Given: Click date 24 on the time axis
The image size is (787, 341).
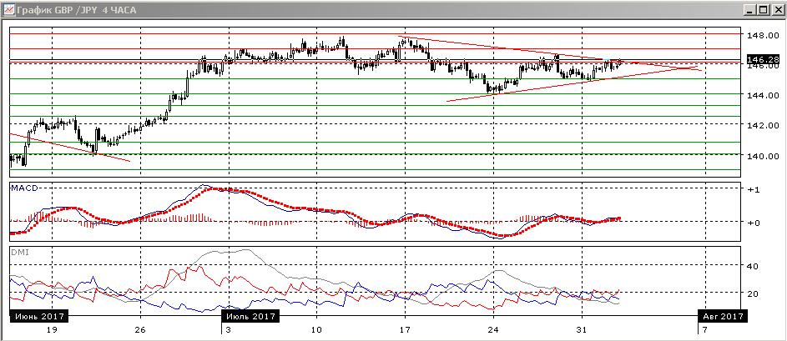Looking at the screenshot, I should (x=493, y=330).
